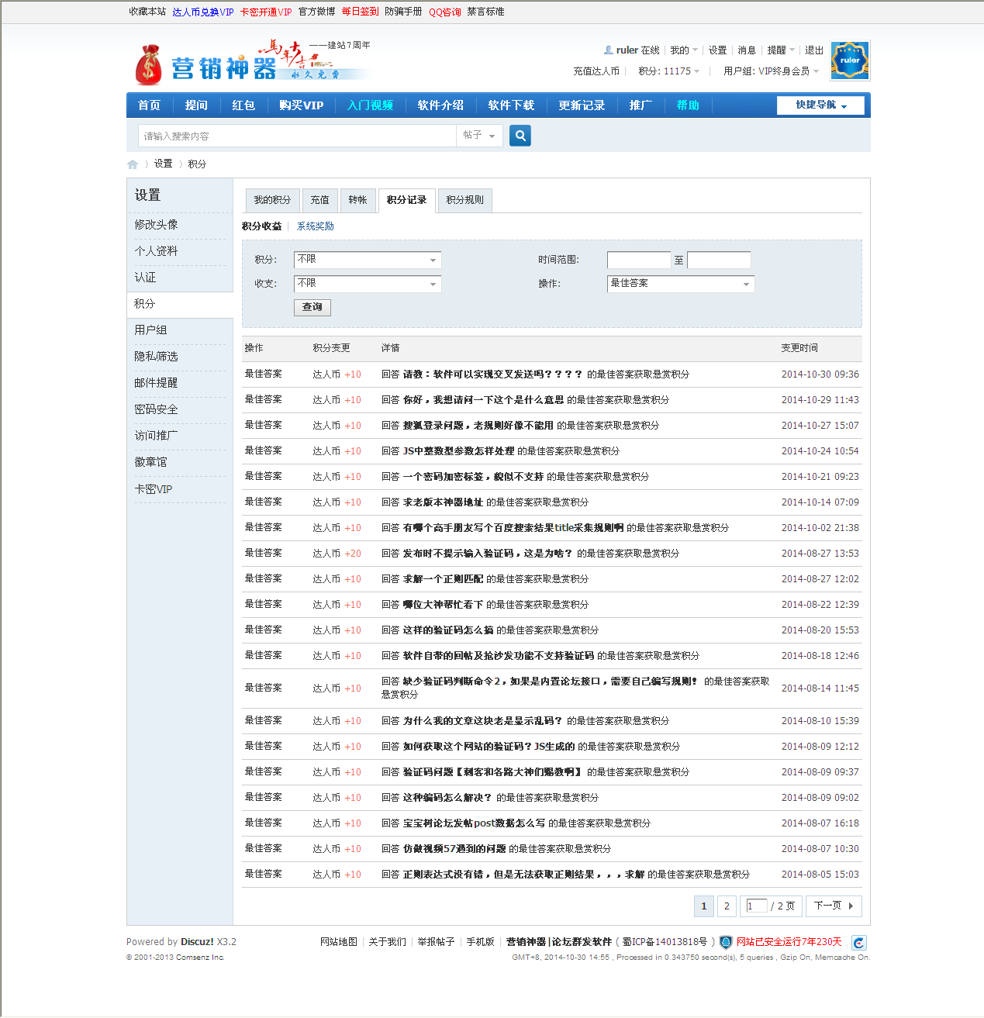Open 软件下载 in the main navigation
This screenshot has height=1018, width=984.
pos(511,105)
